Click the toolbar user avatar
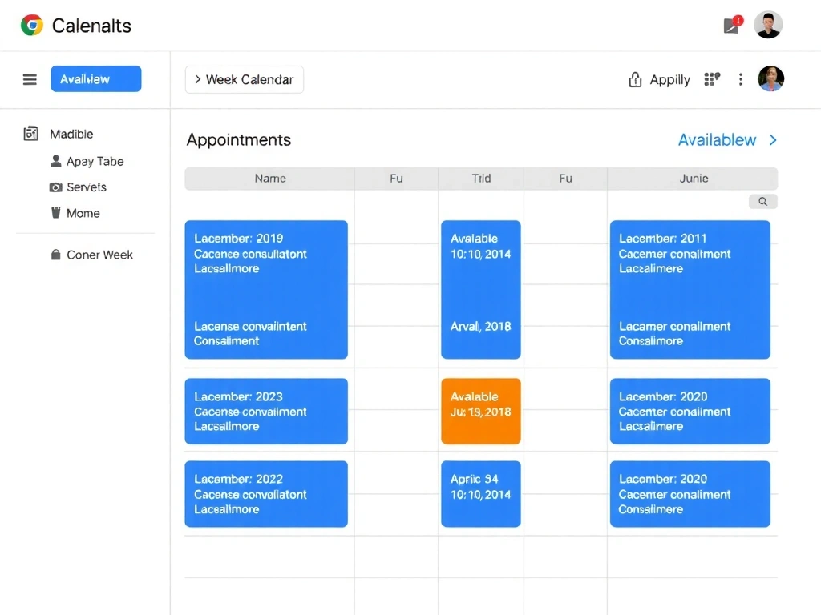Image resolution: width=821 pixels, height=615 pixels. [x=770, y=79]
